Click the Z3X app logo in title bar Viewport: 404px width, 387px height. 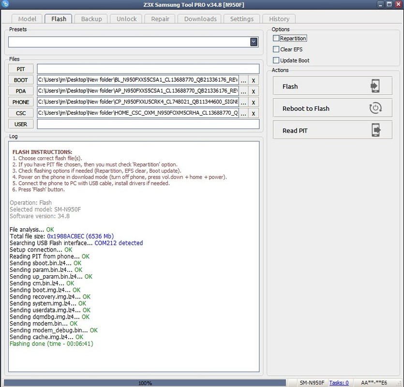5,3
